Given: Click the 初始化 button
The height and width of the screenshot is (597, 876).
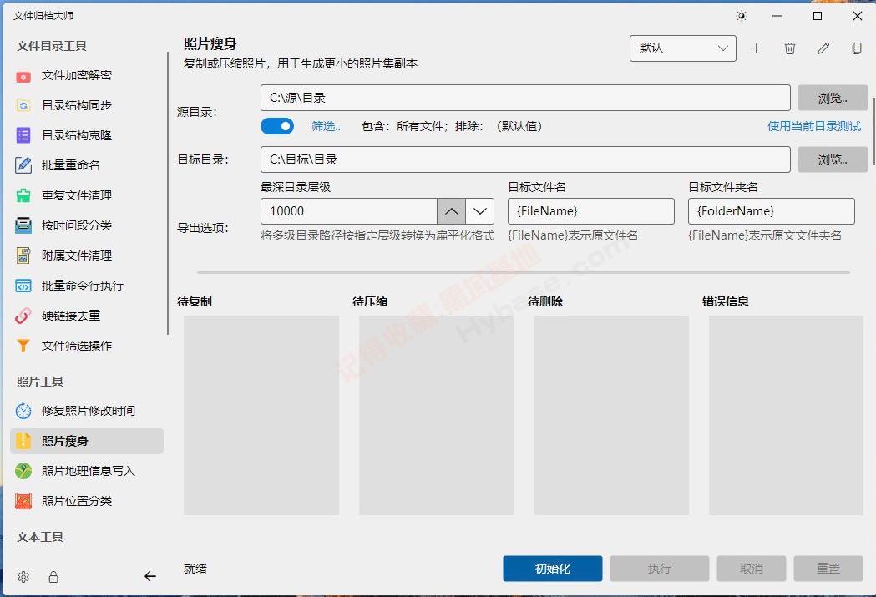Looking at the screenshot, I should click(552, 569).
